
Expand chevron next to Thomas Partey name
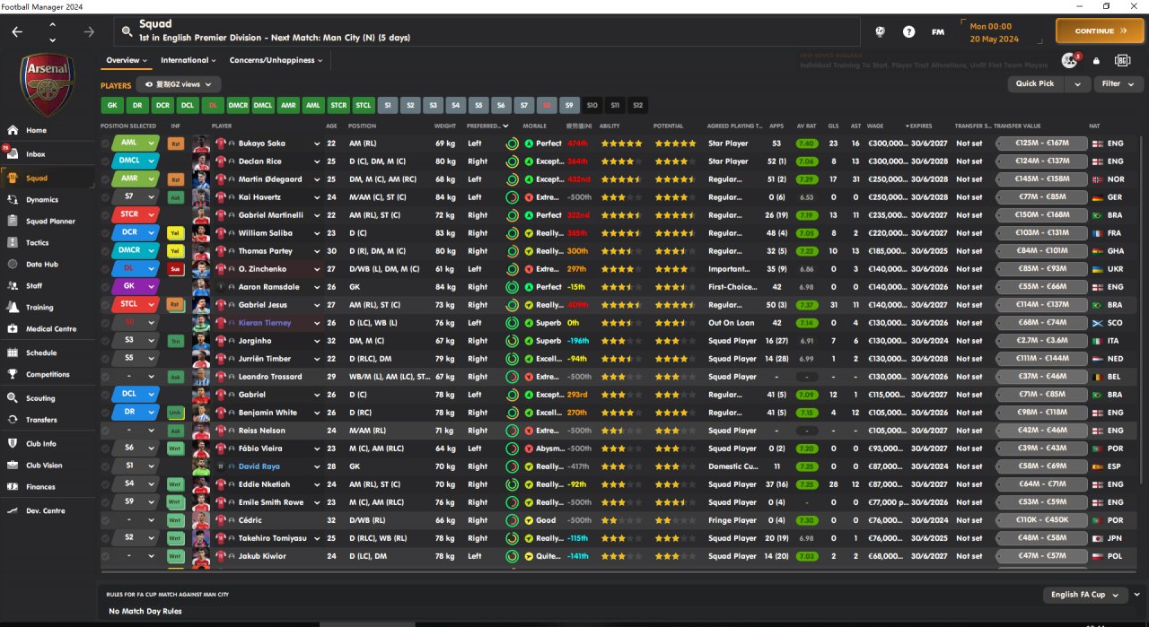[x=317, y=251]
